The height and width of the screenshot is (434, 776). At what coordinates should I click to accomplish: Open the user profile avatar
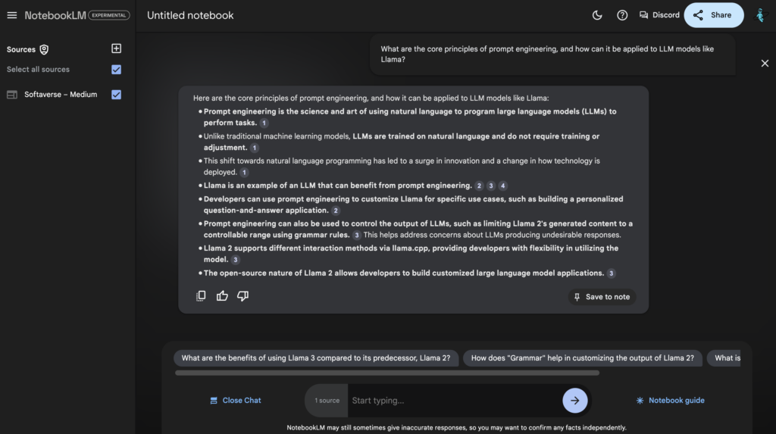click(x=761, y=15)
